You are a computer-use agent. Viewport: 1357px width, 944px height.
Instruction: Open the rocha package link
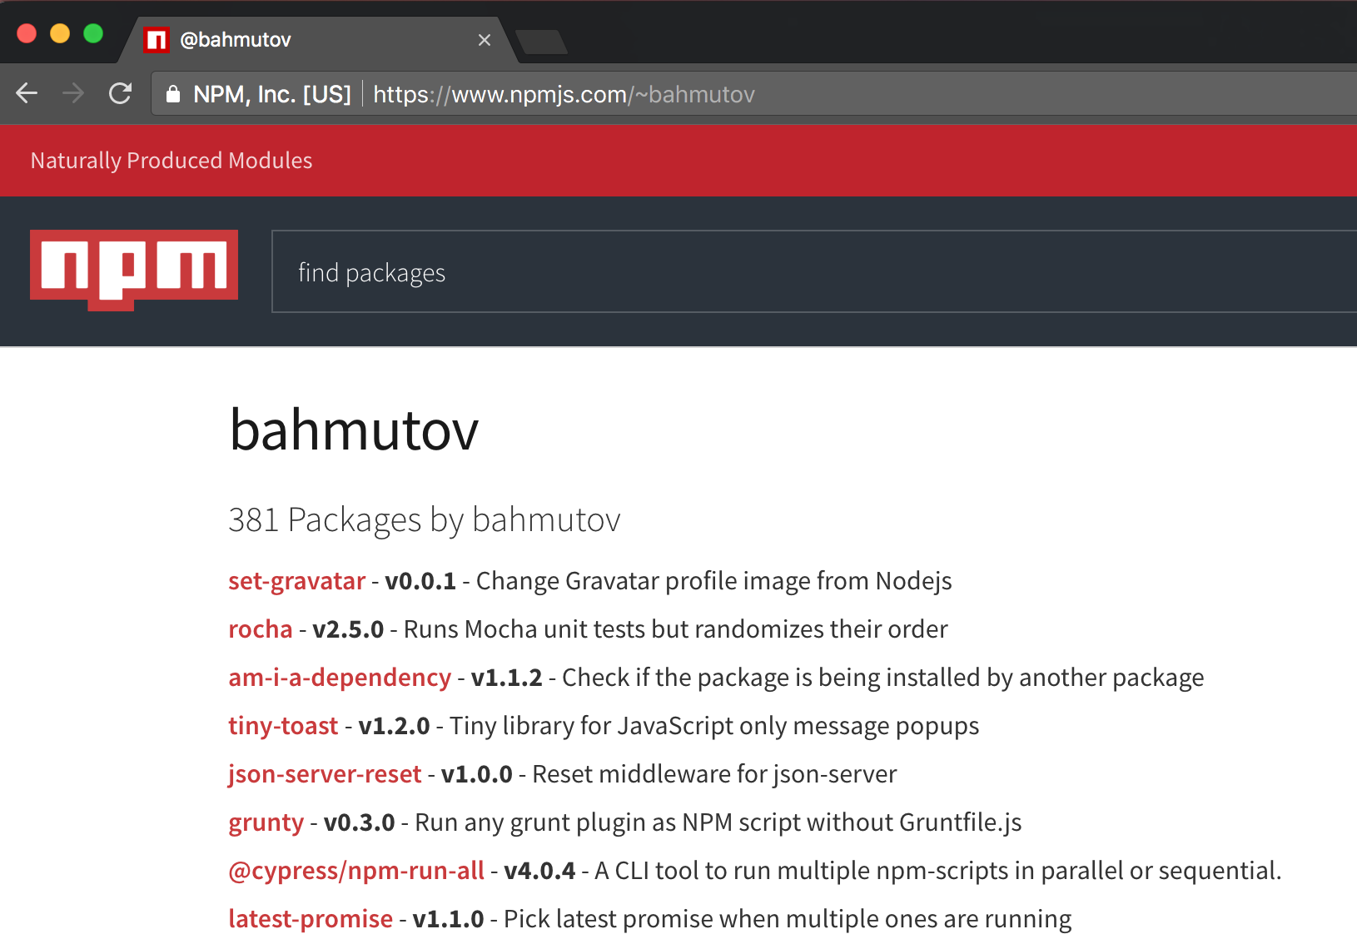click(x=261, y=629)
